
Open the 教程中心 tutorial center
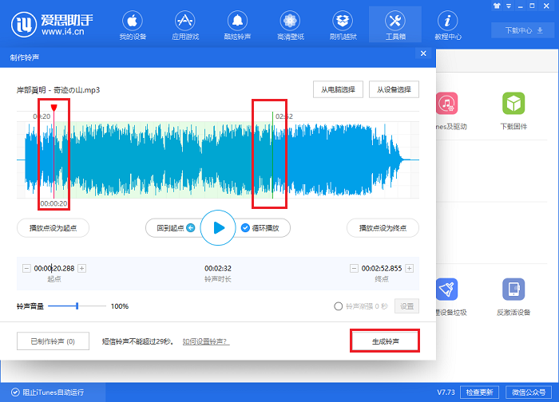click(446, 26)
